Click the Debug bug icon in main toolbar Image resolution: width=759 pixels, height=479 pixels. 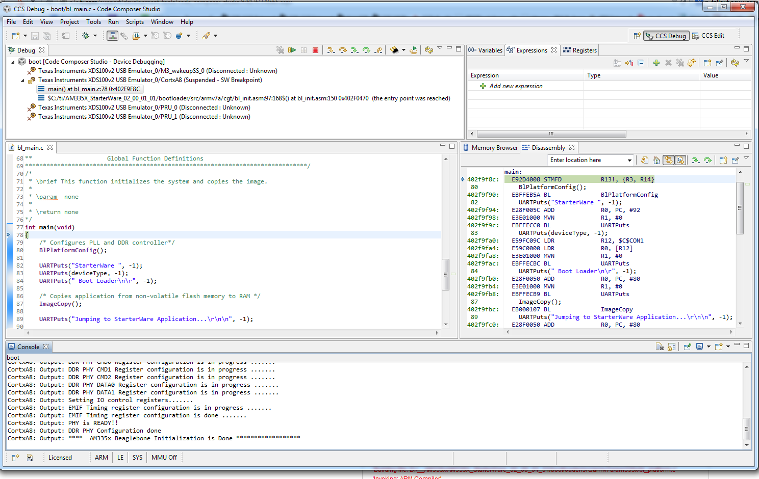(x=86, y=36)
